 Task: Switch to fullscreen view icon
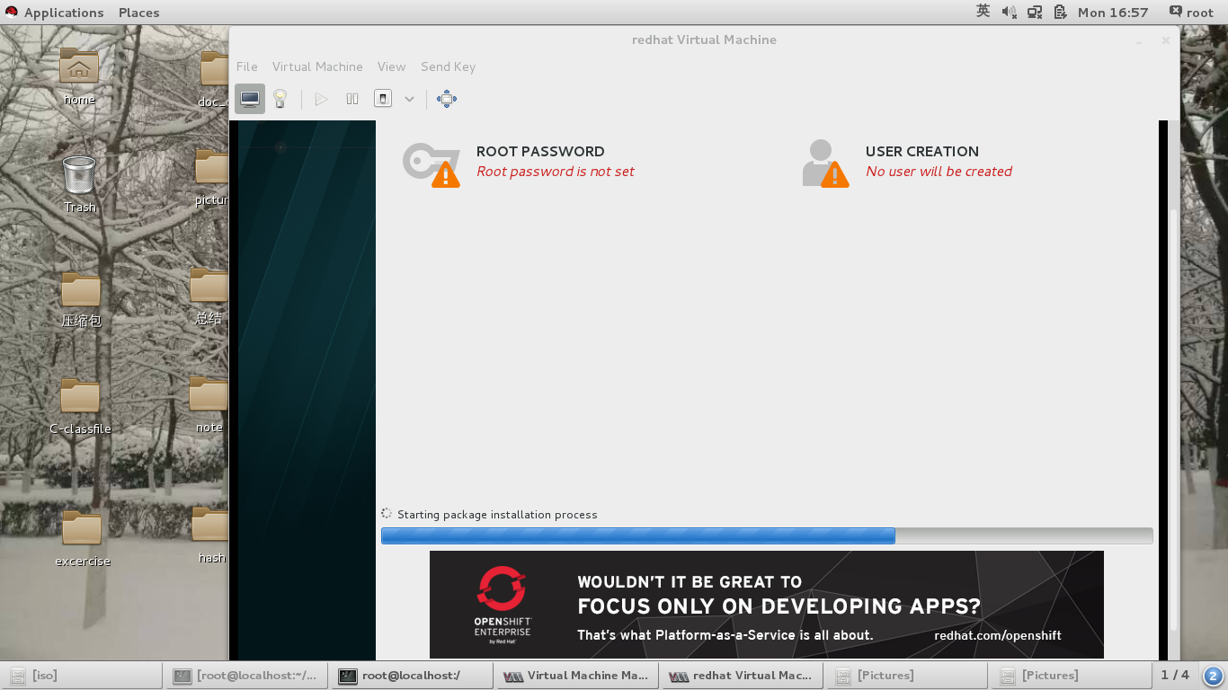point(447,99)
